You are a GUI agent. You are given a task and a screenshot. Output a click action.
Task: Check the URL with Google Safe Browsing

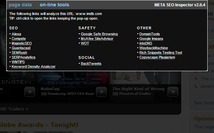[99, 34]
